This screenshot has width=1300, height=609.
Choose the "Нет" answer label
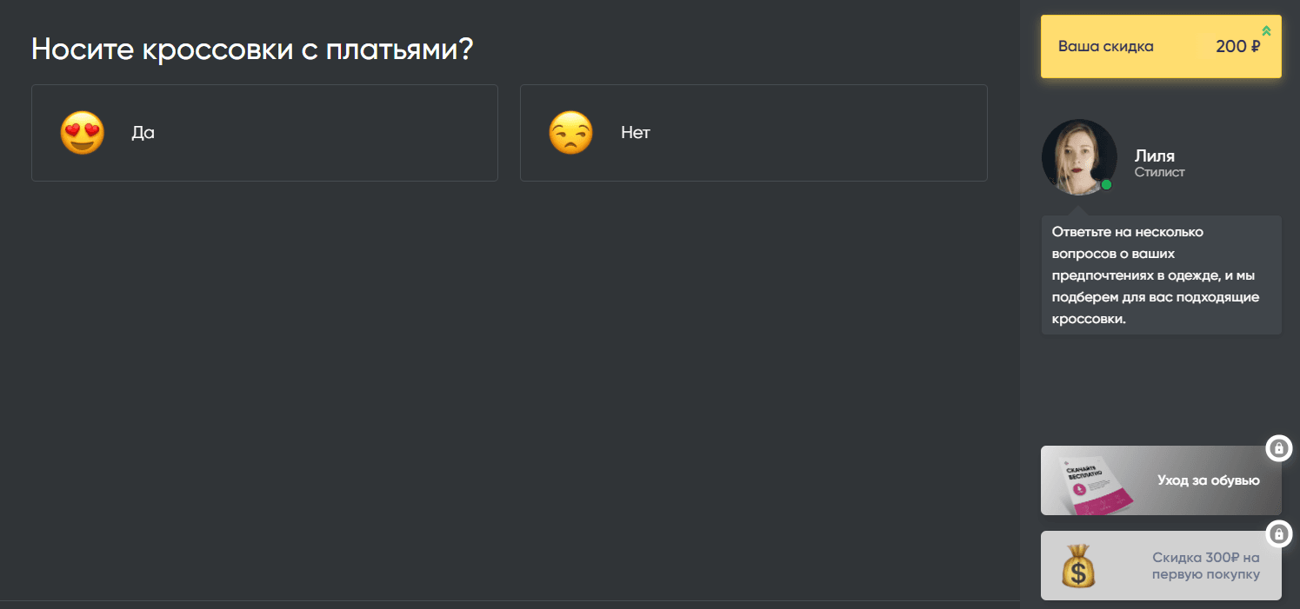pos(636,133)
